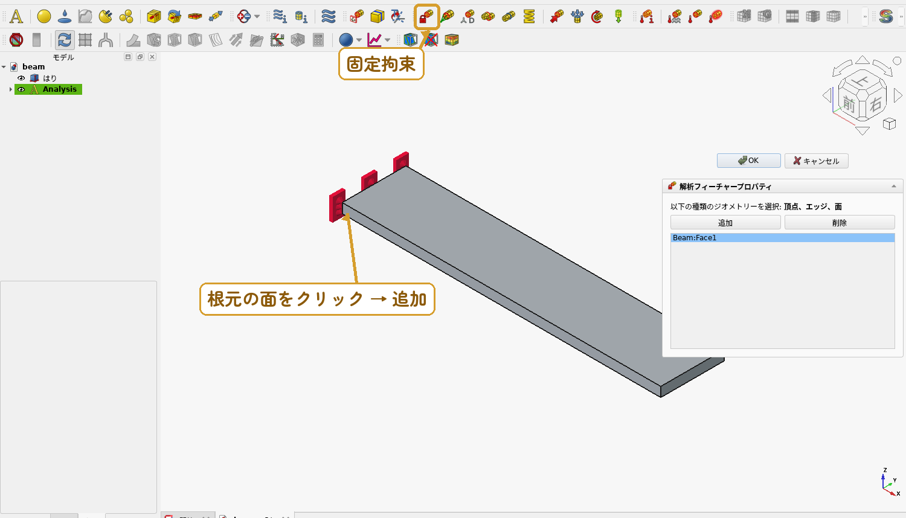The width and height of the screenshot is (906, 518).
Task: Click the self weight green-arrow icon
Action: click(x=618, y=16)
